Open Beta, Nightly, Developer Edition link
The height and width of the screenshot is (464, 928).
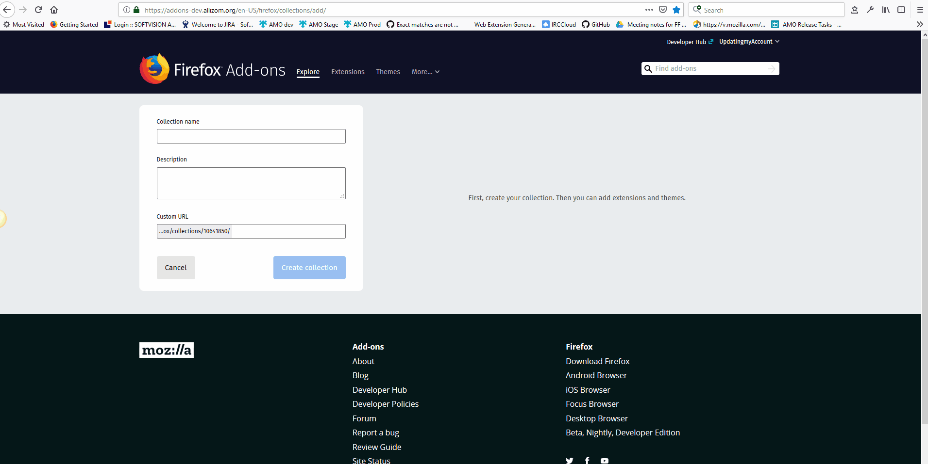pyautogui.click(x=623, y=432)
